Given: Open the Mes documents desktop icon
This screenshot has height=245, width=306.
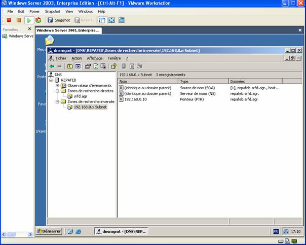Looking at the screenshot, I should coord(50,41).
